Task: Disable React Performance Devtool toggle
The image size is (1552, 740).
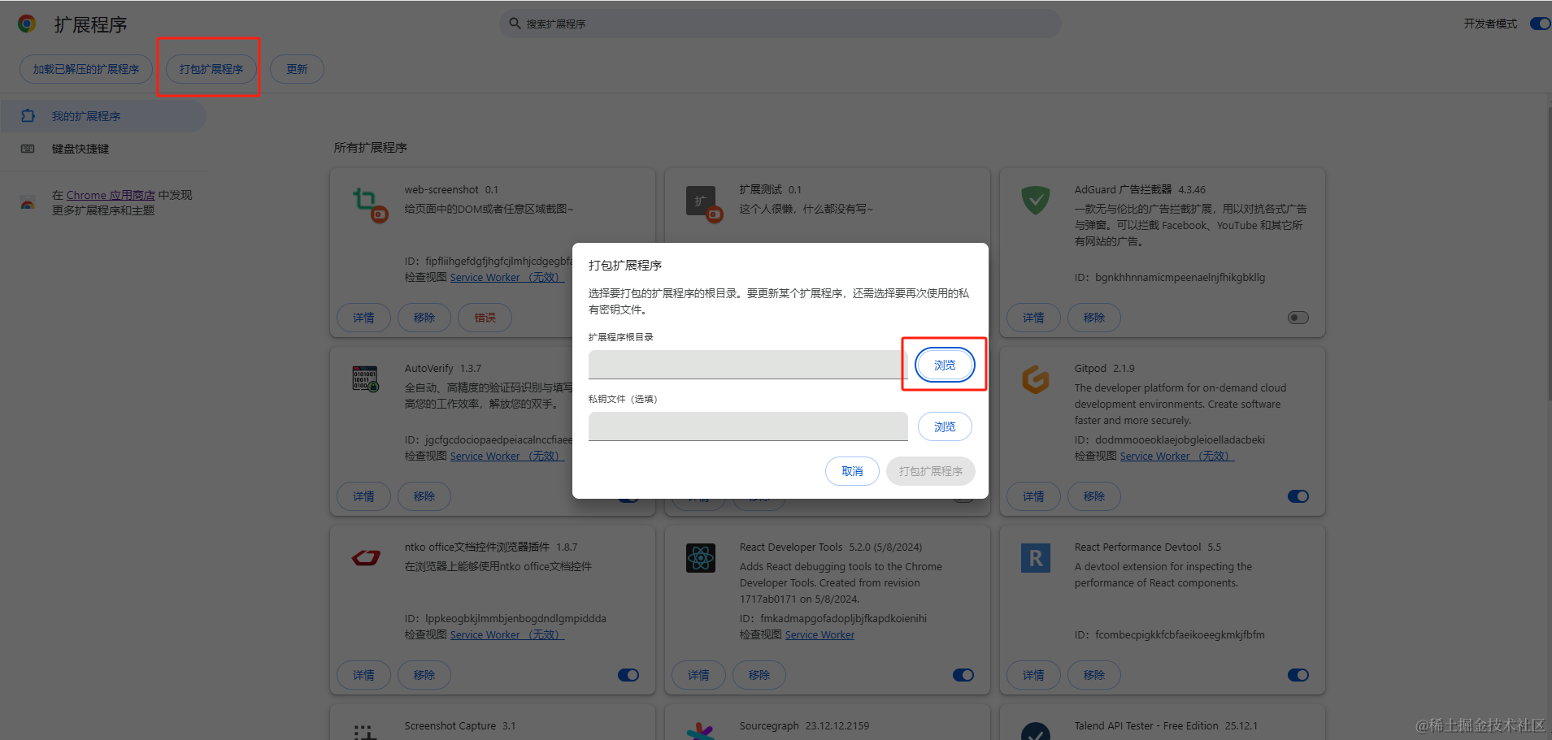Action: pyautogui.click(x=1298, y=675)
